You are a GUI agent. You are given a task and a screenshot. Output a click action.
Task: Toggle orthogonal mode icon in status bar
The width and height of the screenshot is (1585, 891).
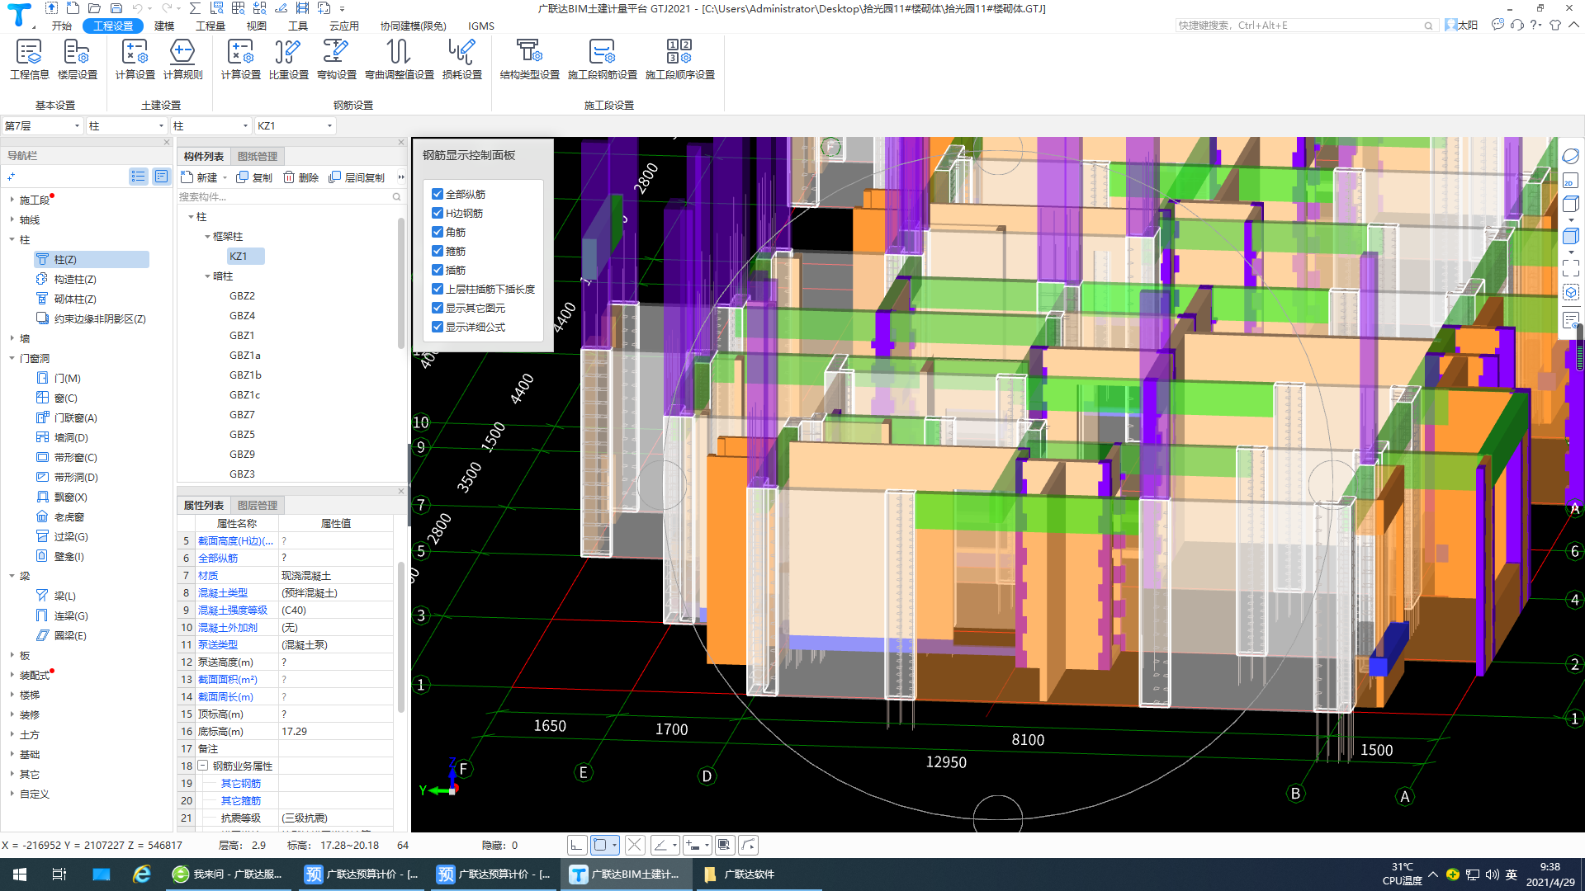point(577,845)
